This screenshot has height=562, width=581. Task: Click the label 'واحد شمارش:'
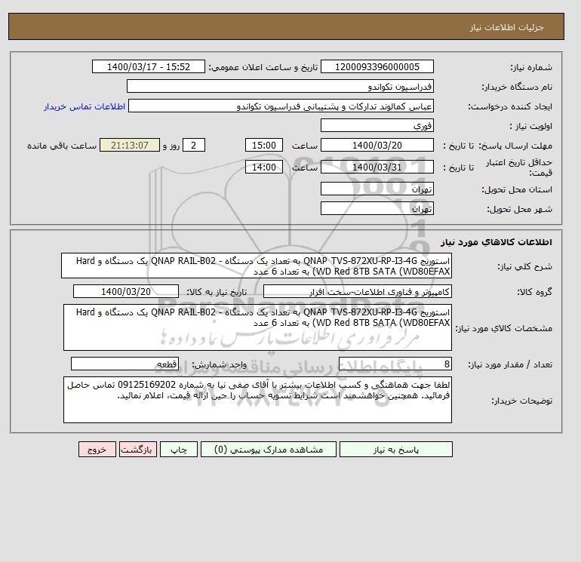click(x=219, y=365)
